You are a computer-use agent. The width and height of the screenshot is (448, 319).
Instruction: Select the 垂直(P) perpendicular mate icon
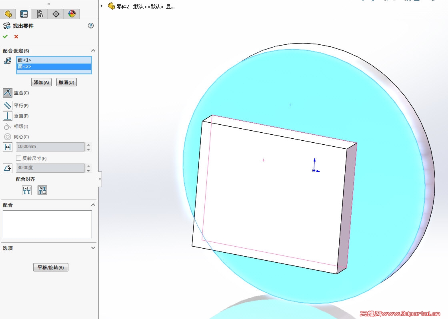(x=8, y=116)
